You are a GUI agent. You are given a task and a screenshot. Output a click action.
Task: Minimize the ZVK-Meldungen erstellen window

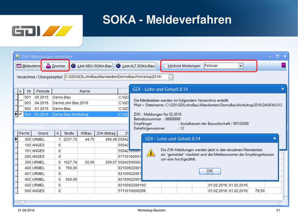(270, 57)
